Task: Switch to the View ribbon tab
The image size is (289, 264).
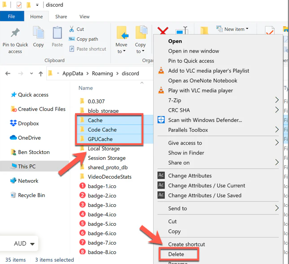Action: point(84,17)
